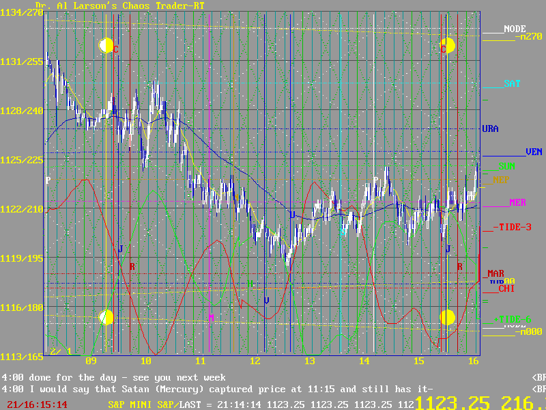Click the white P marker at the chart's left edge
Screen dimensions: 546x410
[48, 180]
